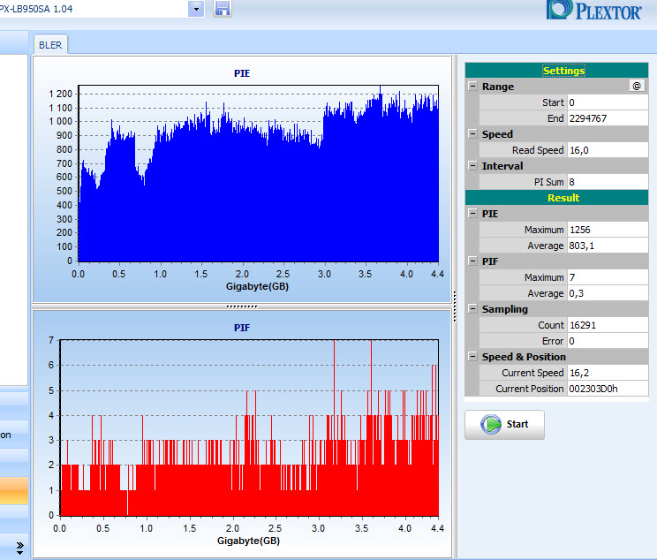Viewport: 657px width, 560px height.
Task: Click the PIE chart title
Action: (x=242, y=73)
